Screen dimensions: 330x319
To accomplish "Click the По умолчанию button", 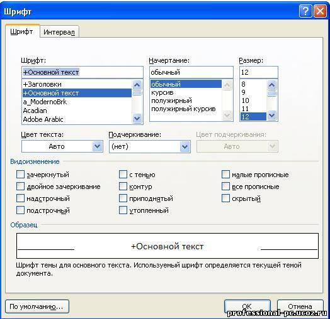I will [x=37, y=306].
